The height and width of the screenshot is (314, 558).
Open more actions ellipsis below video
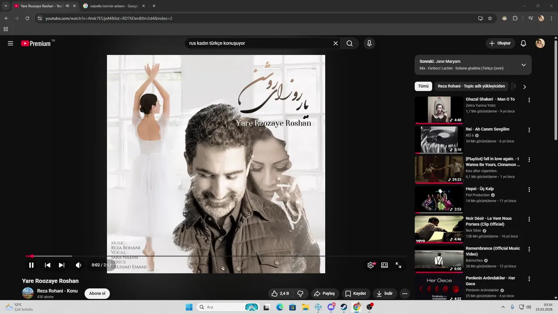[405, 294]
